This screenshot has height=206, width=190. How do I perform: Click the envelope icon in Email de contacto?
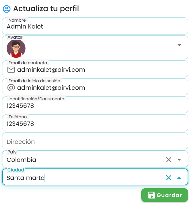pyautogui.click(x=11, y=70)
